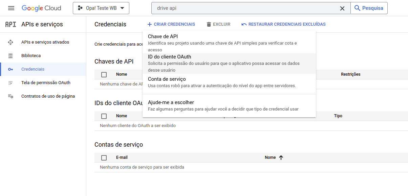Open the hamburger navigation menu
Viewport: 408px width, 196px height.
click(11, 8)
